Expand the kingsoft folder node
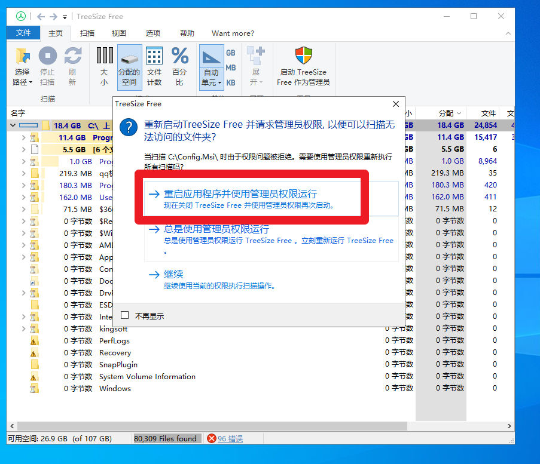 pyautogui.click(x=23, y=329)
